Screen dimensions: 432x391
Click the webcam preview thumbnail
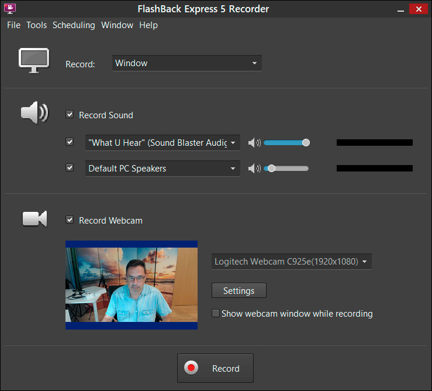click(x=132, y=284)
